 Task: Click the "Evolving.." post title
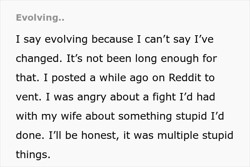tap(40, 18)
